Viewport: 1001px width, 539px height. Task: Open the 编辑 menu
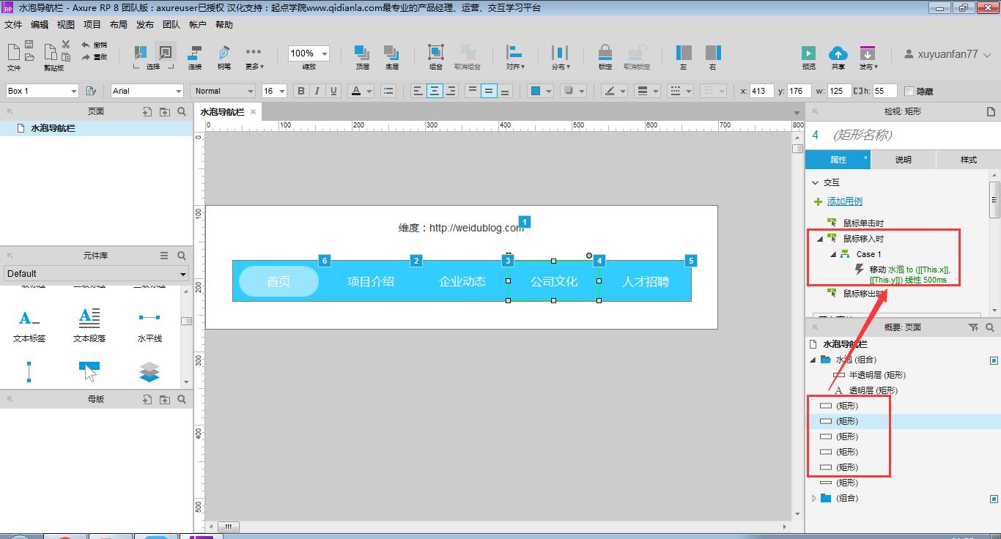coord(40,25)
